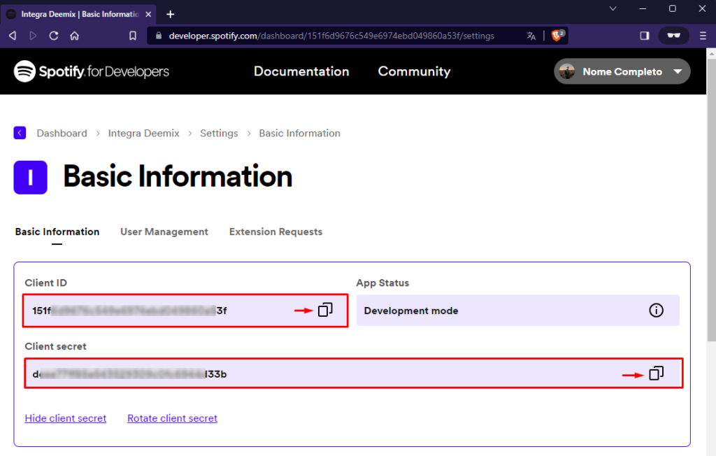Select the Basic Information tab
716x456 pixels.
pos(57,231)
